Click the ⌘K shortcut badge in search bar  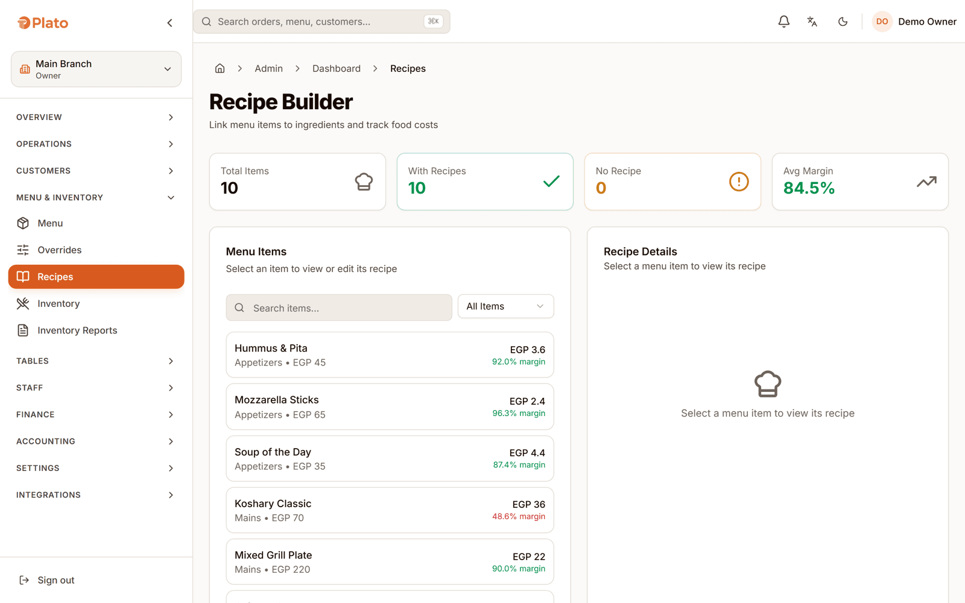tap(434, 21)
